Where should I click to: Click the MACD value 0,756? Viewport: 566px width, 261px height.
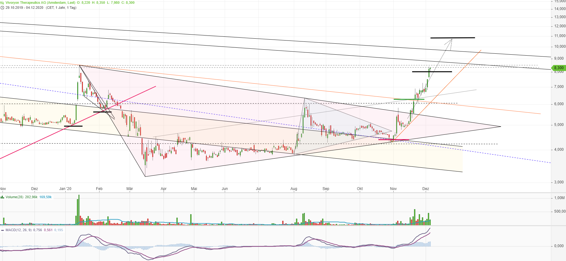(x=38, y=230)
